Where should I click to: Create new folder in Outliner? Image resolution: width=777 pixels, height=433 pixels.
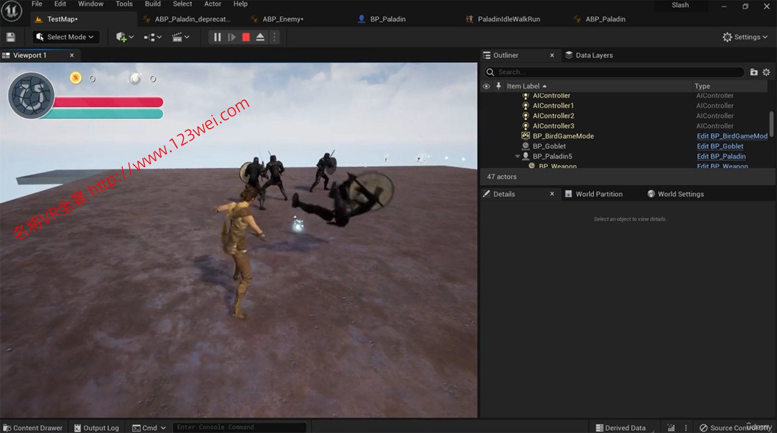pos(754,72)
